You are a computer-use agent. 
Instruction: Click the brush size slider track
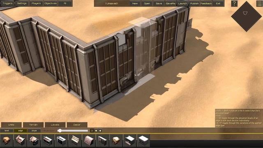(x=73, y=131)
